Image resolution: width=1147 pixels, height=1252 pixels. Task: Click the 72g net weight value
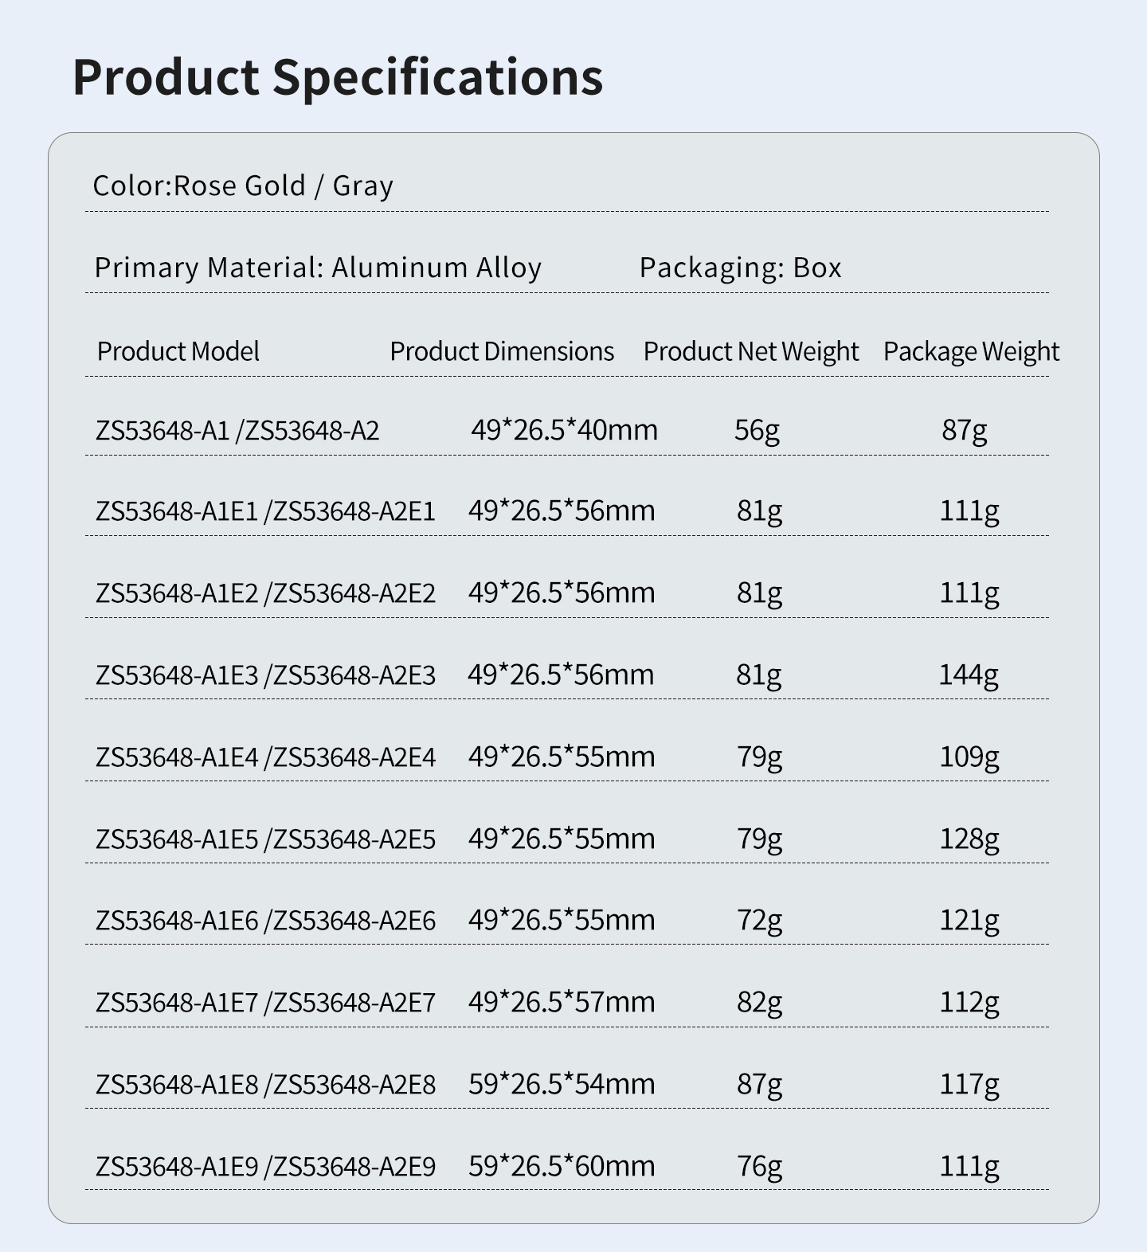pos(759,921)
